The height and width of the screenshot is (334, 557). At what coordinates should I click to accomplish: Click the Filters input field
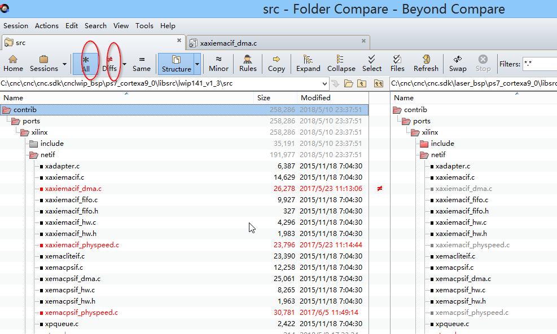coord(539,64)
